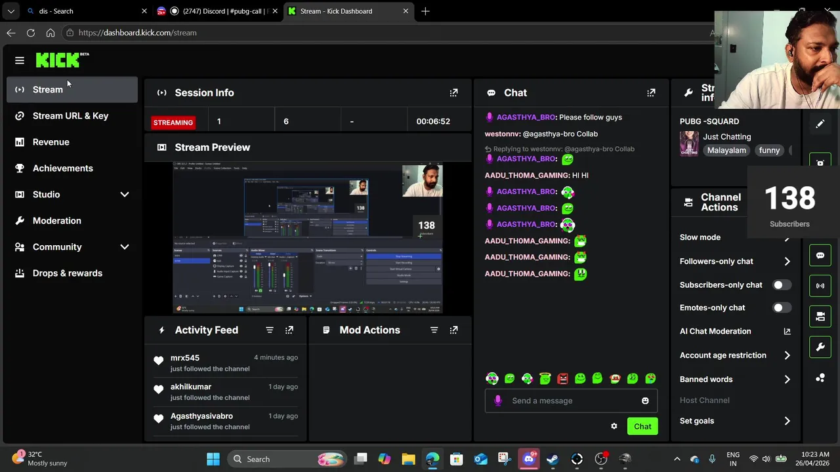Click westonnv username in chat
Viewport: 840px width, 472px height.
pyautogui.click(x=502, y=134)
